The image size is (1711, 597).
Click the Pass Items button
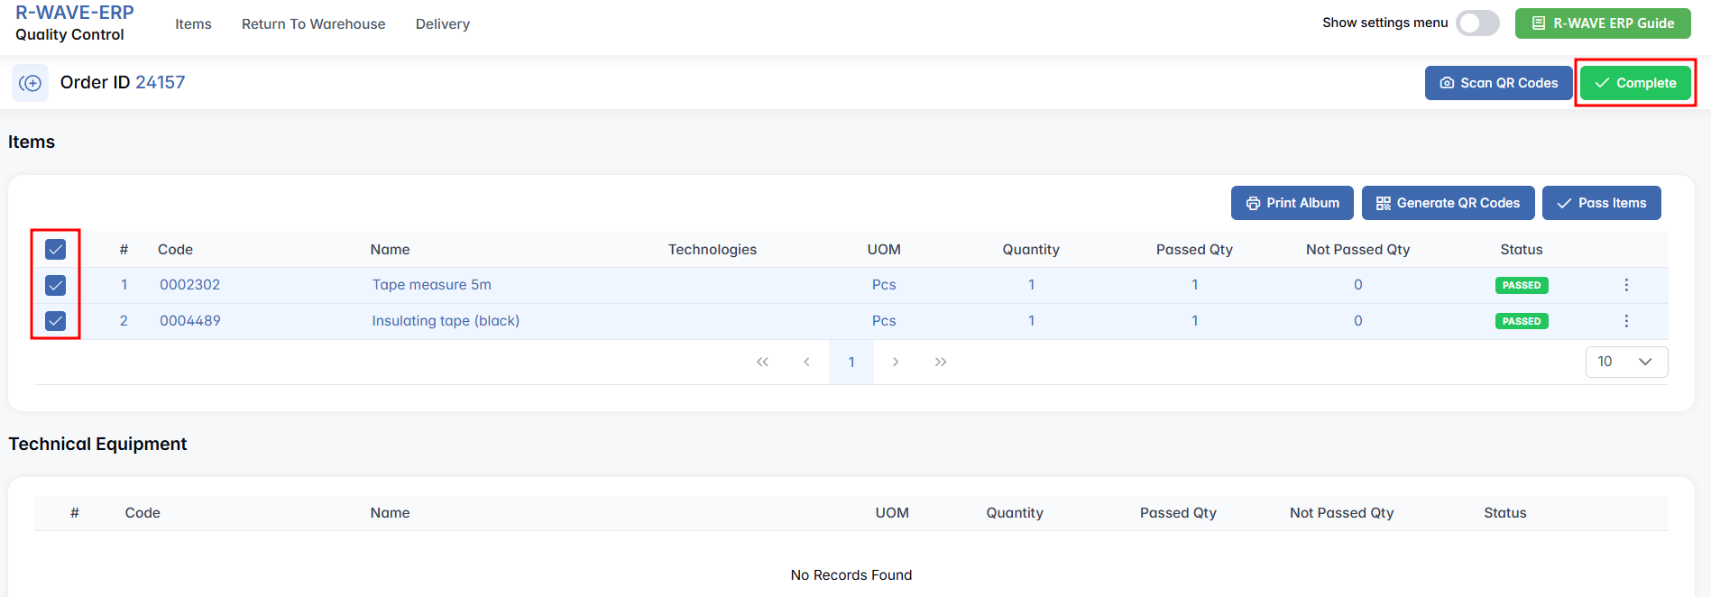point(1601,203)
